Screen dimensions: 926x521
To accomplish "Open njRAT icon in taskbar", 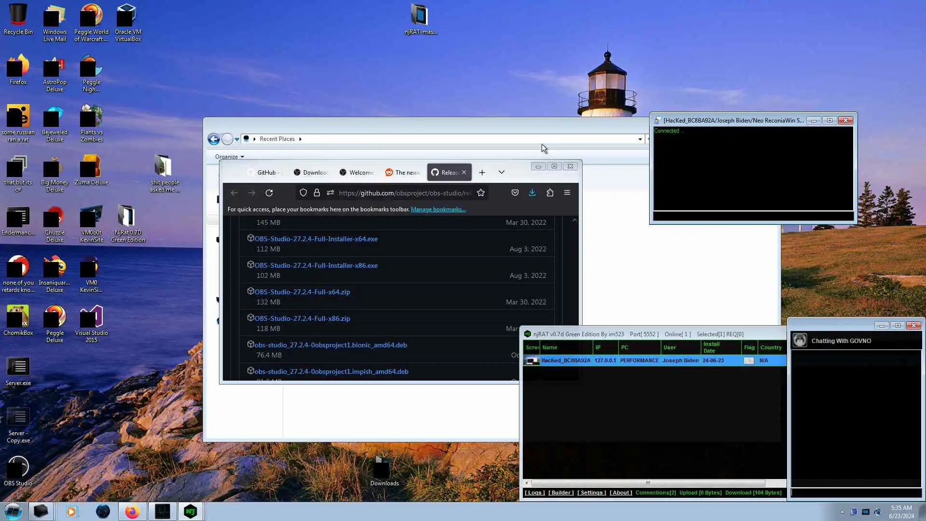I will 191,511.
